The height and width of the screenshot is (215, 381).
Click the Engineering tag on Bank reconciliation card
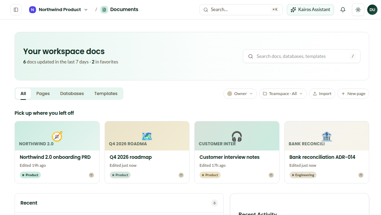point(303,175)
